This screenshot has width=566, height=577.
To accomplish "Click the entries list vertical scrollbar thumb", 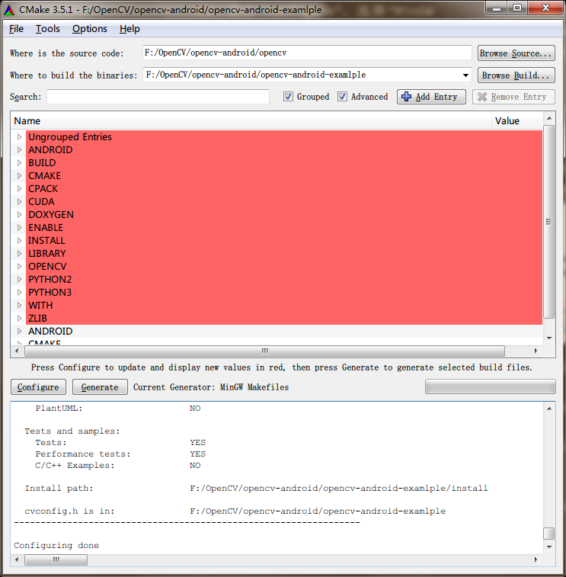I will (x=548, y=222).
